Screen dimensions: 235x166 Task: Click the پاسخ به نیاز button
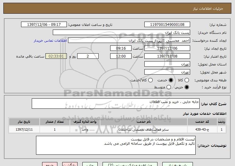[178, 164]
